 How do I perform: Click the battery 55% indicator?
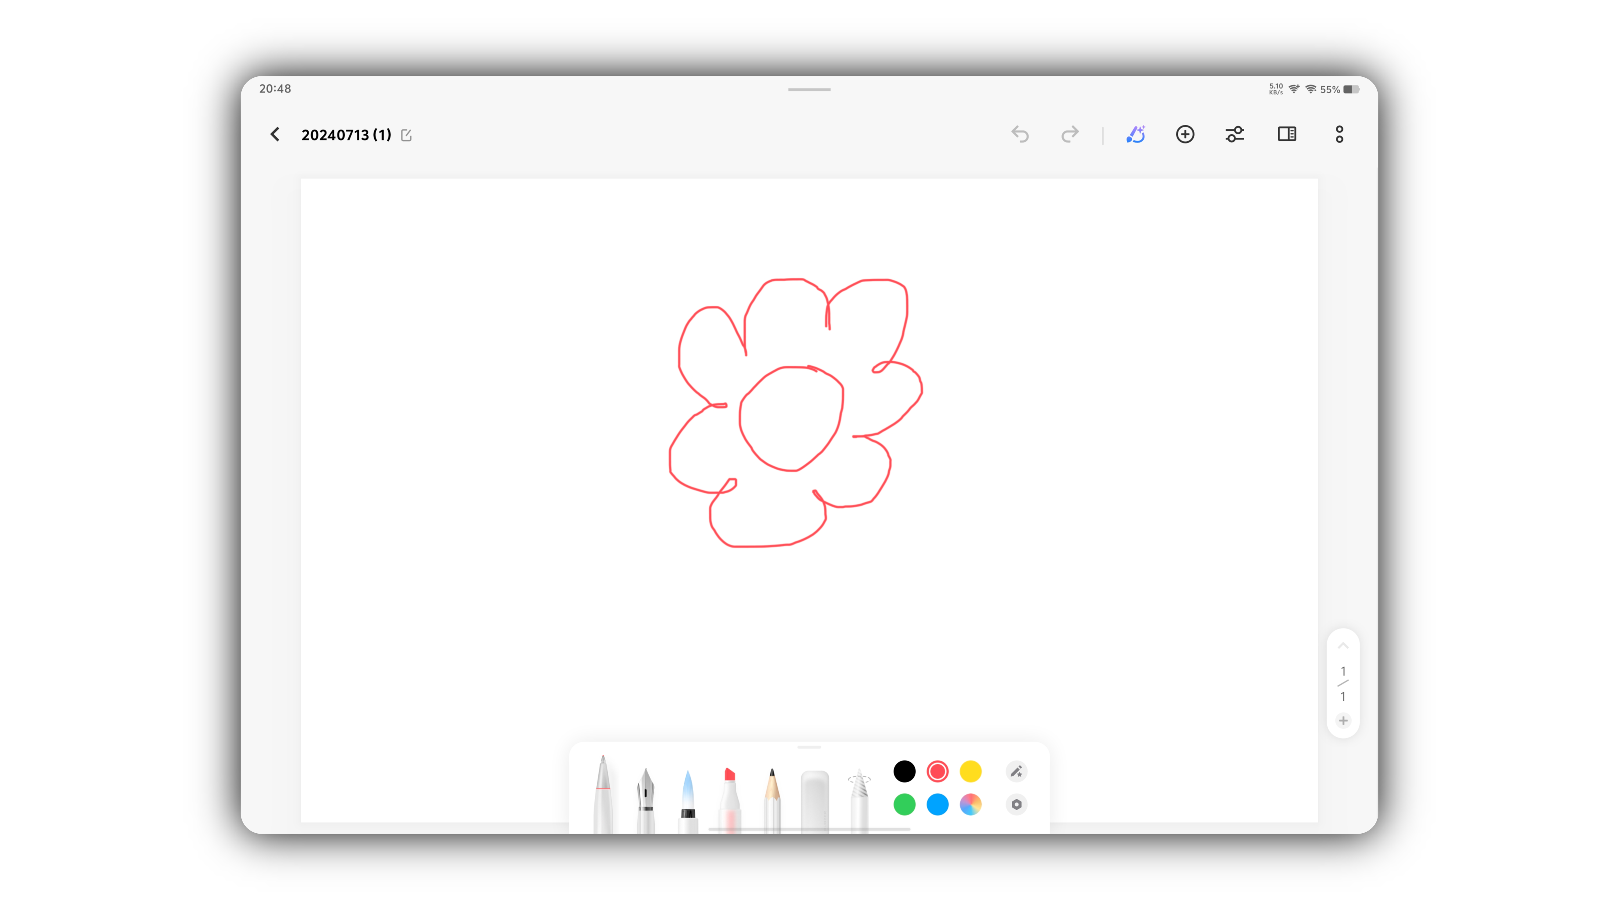click(x=1339, y=90)
